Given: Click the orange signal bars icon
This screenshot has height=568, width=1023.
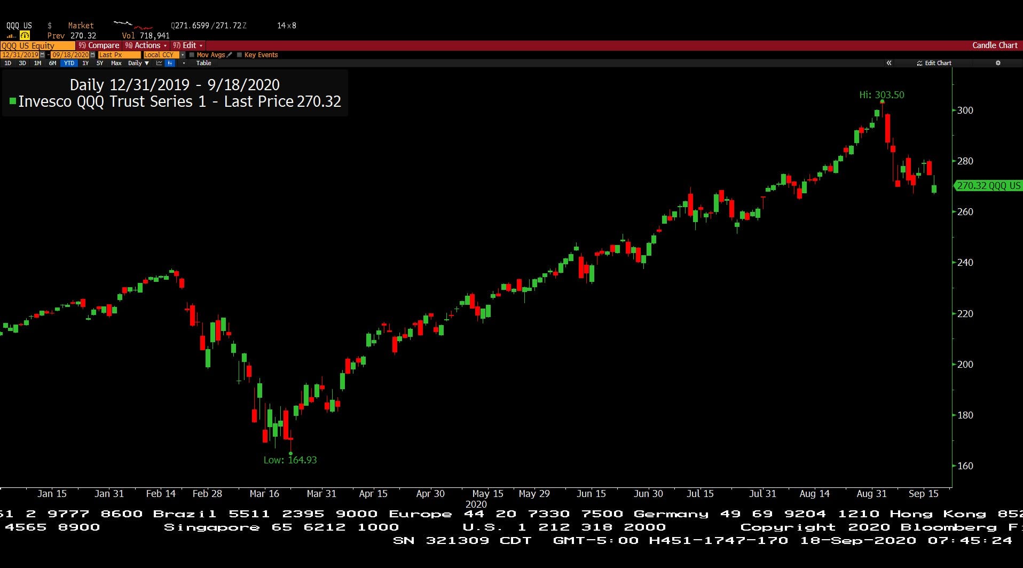Looking at the screenshot, I should (11, 36).
